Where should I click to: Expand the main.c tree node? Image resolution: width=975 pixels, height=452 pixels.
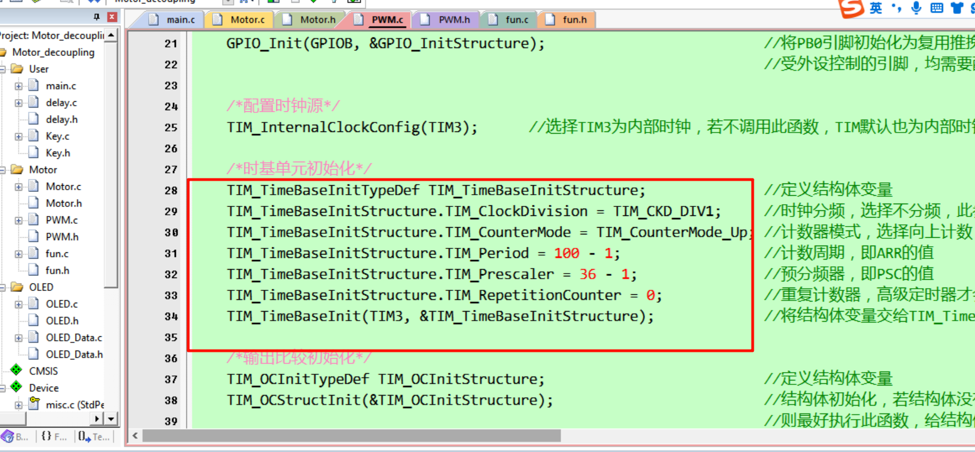(18, 86)
